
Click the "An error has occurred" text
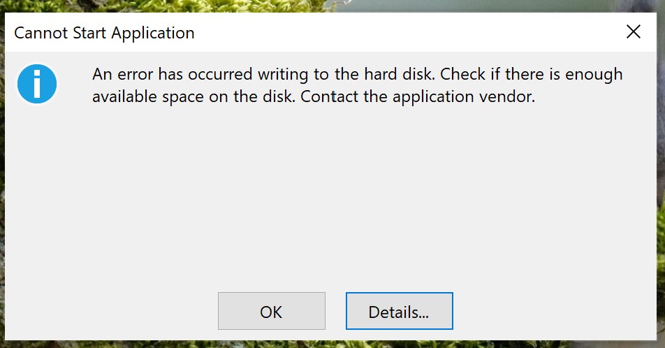tap(171, 74)
